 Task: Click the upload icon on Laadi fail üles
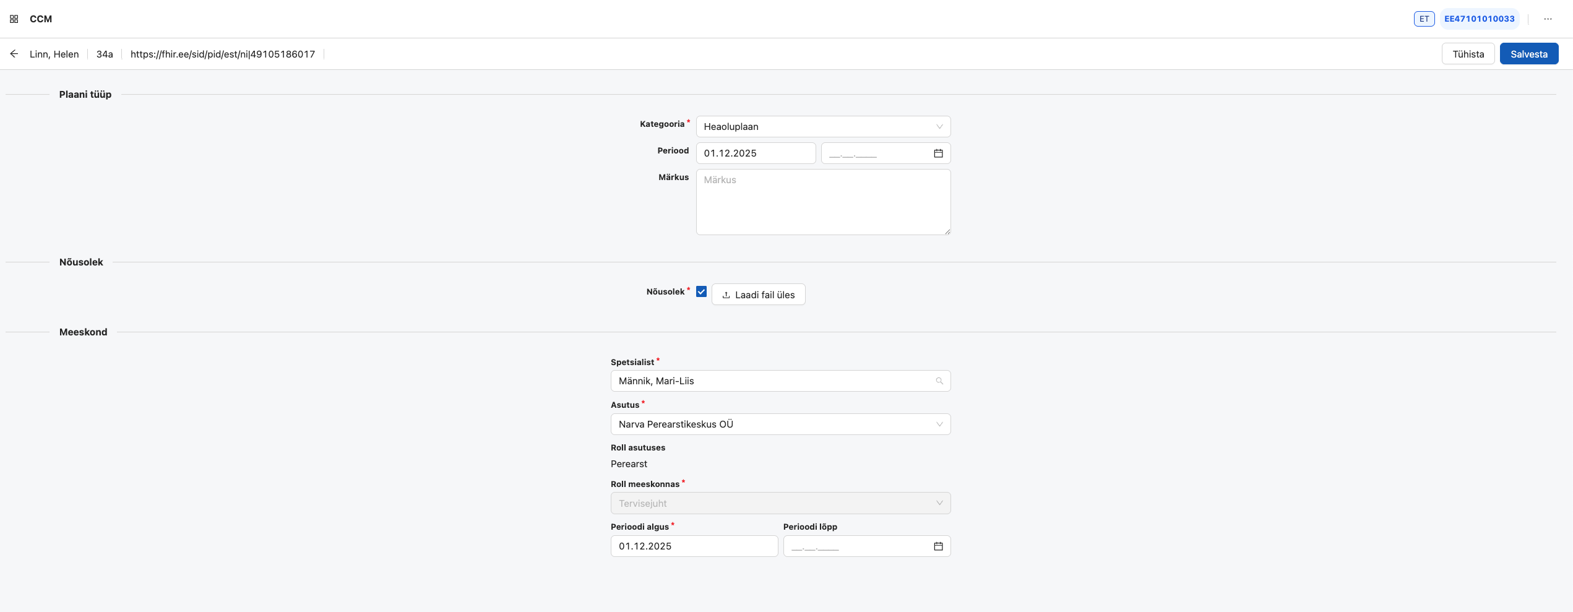(725, 295)
